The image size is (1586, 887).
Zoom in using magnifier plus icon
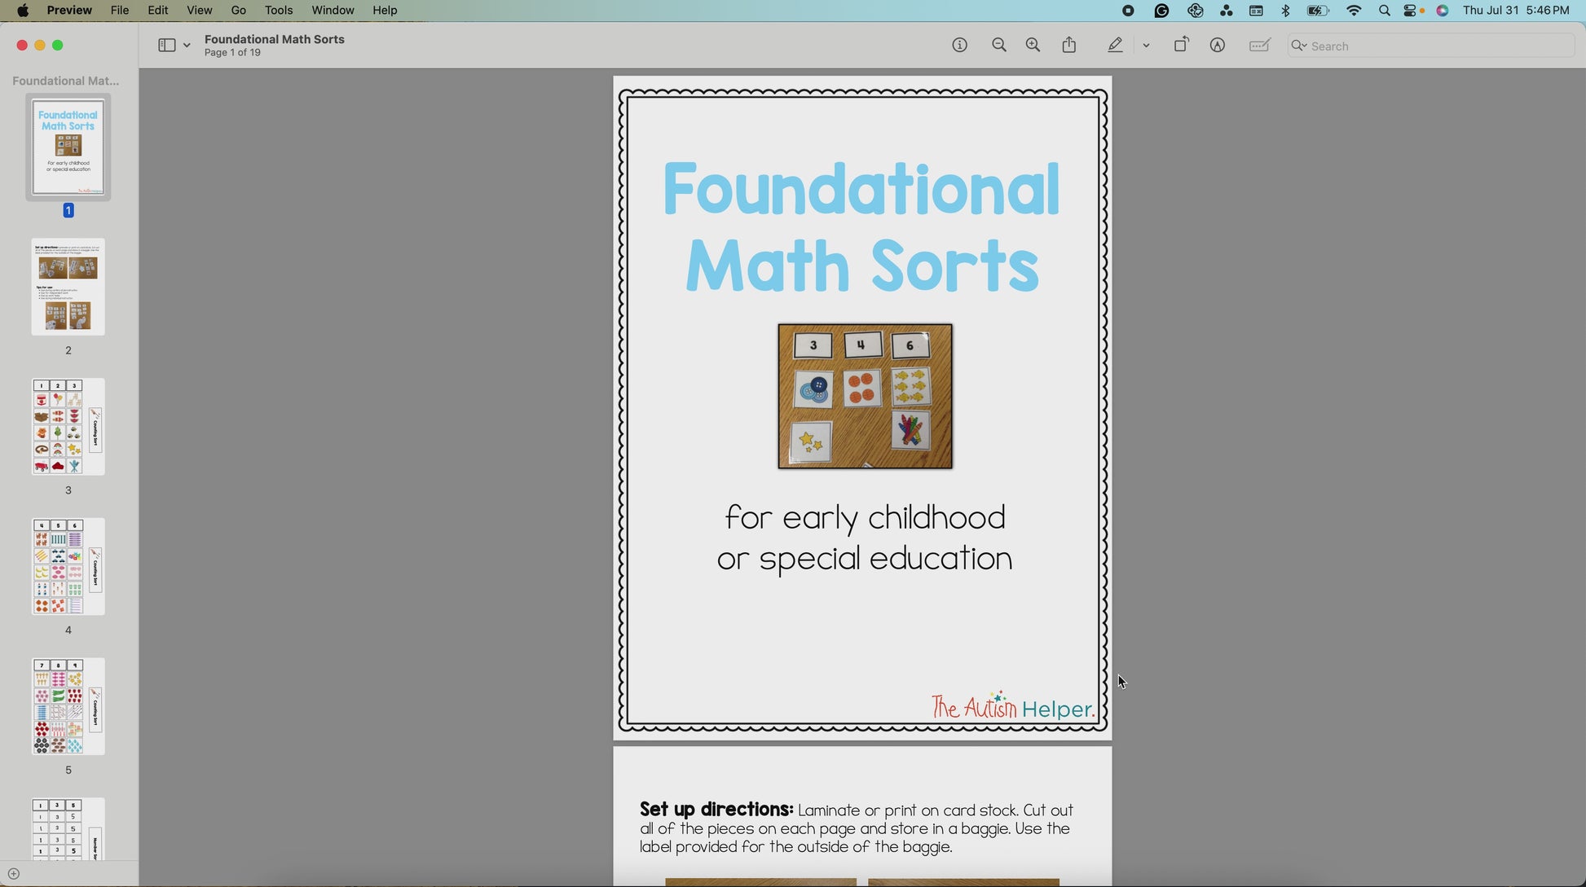pos(1033,46)
